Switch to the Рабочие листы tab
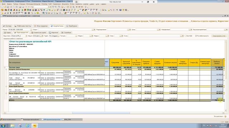This screenshot has height=128, width=229. pos(23,26)
